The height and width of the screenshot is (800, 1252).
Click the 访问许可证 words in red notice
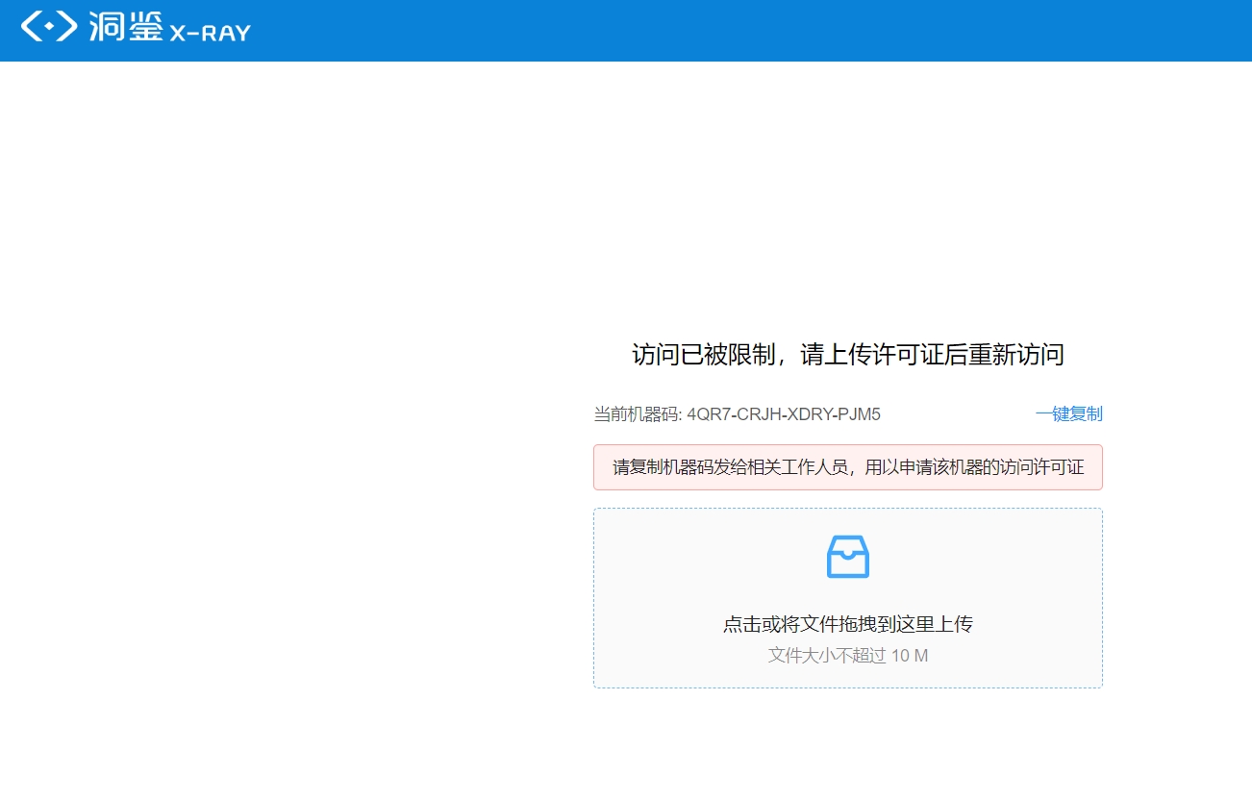1042,467
